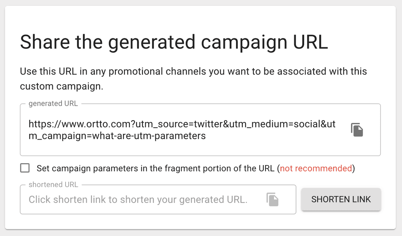Select the generated URL text box
The image size is (402, 236).
coord(177,129)
